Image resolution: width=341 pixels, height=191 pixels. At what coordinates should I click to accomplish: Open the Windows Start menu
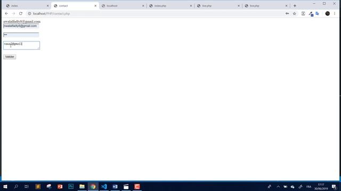click(x=5, y=186)
